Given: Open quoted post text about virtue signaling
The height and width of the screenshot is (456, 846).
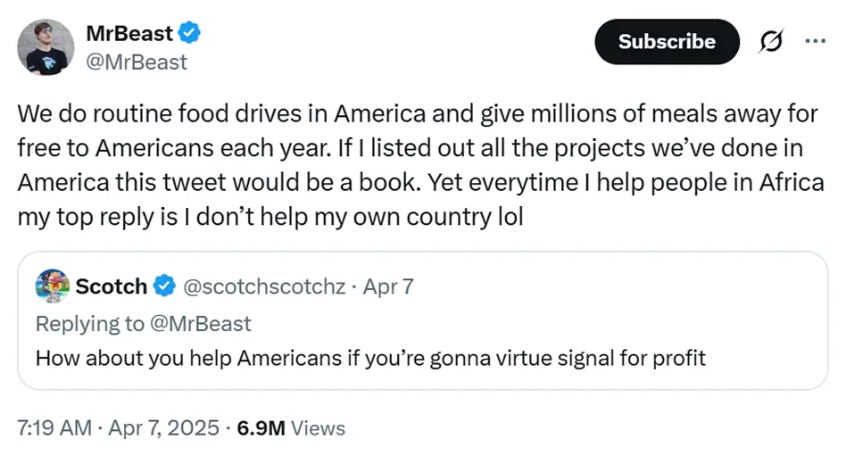Looking at the screenshot, I should coord(370,358).
